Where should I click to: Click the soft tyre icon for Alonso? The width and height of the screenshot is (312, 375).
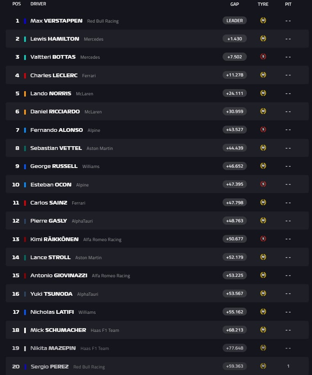coord(263,129)
